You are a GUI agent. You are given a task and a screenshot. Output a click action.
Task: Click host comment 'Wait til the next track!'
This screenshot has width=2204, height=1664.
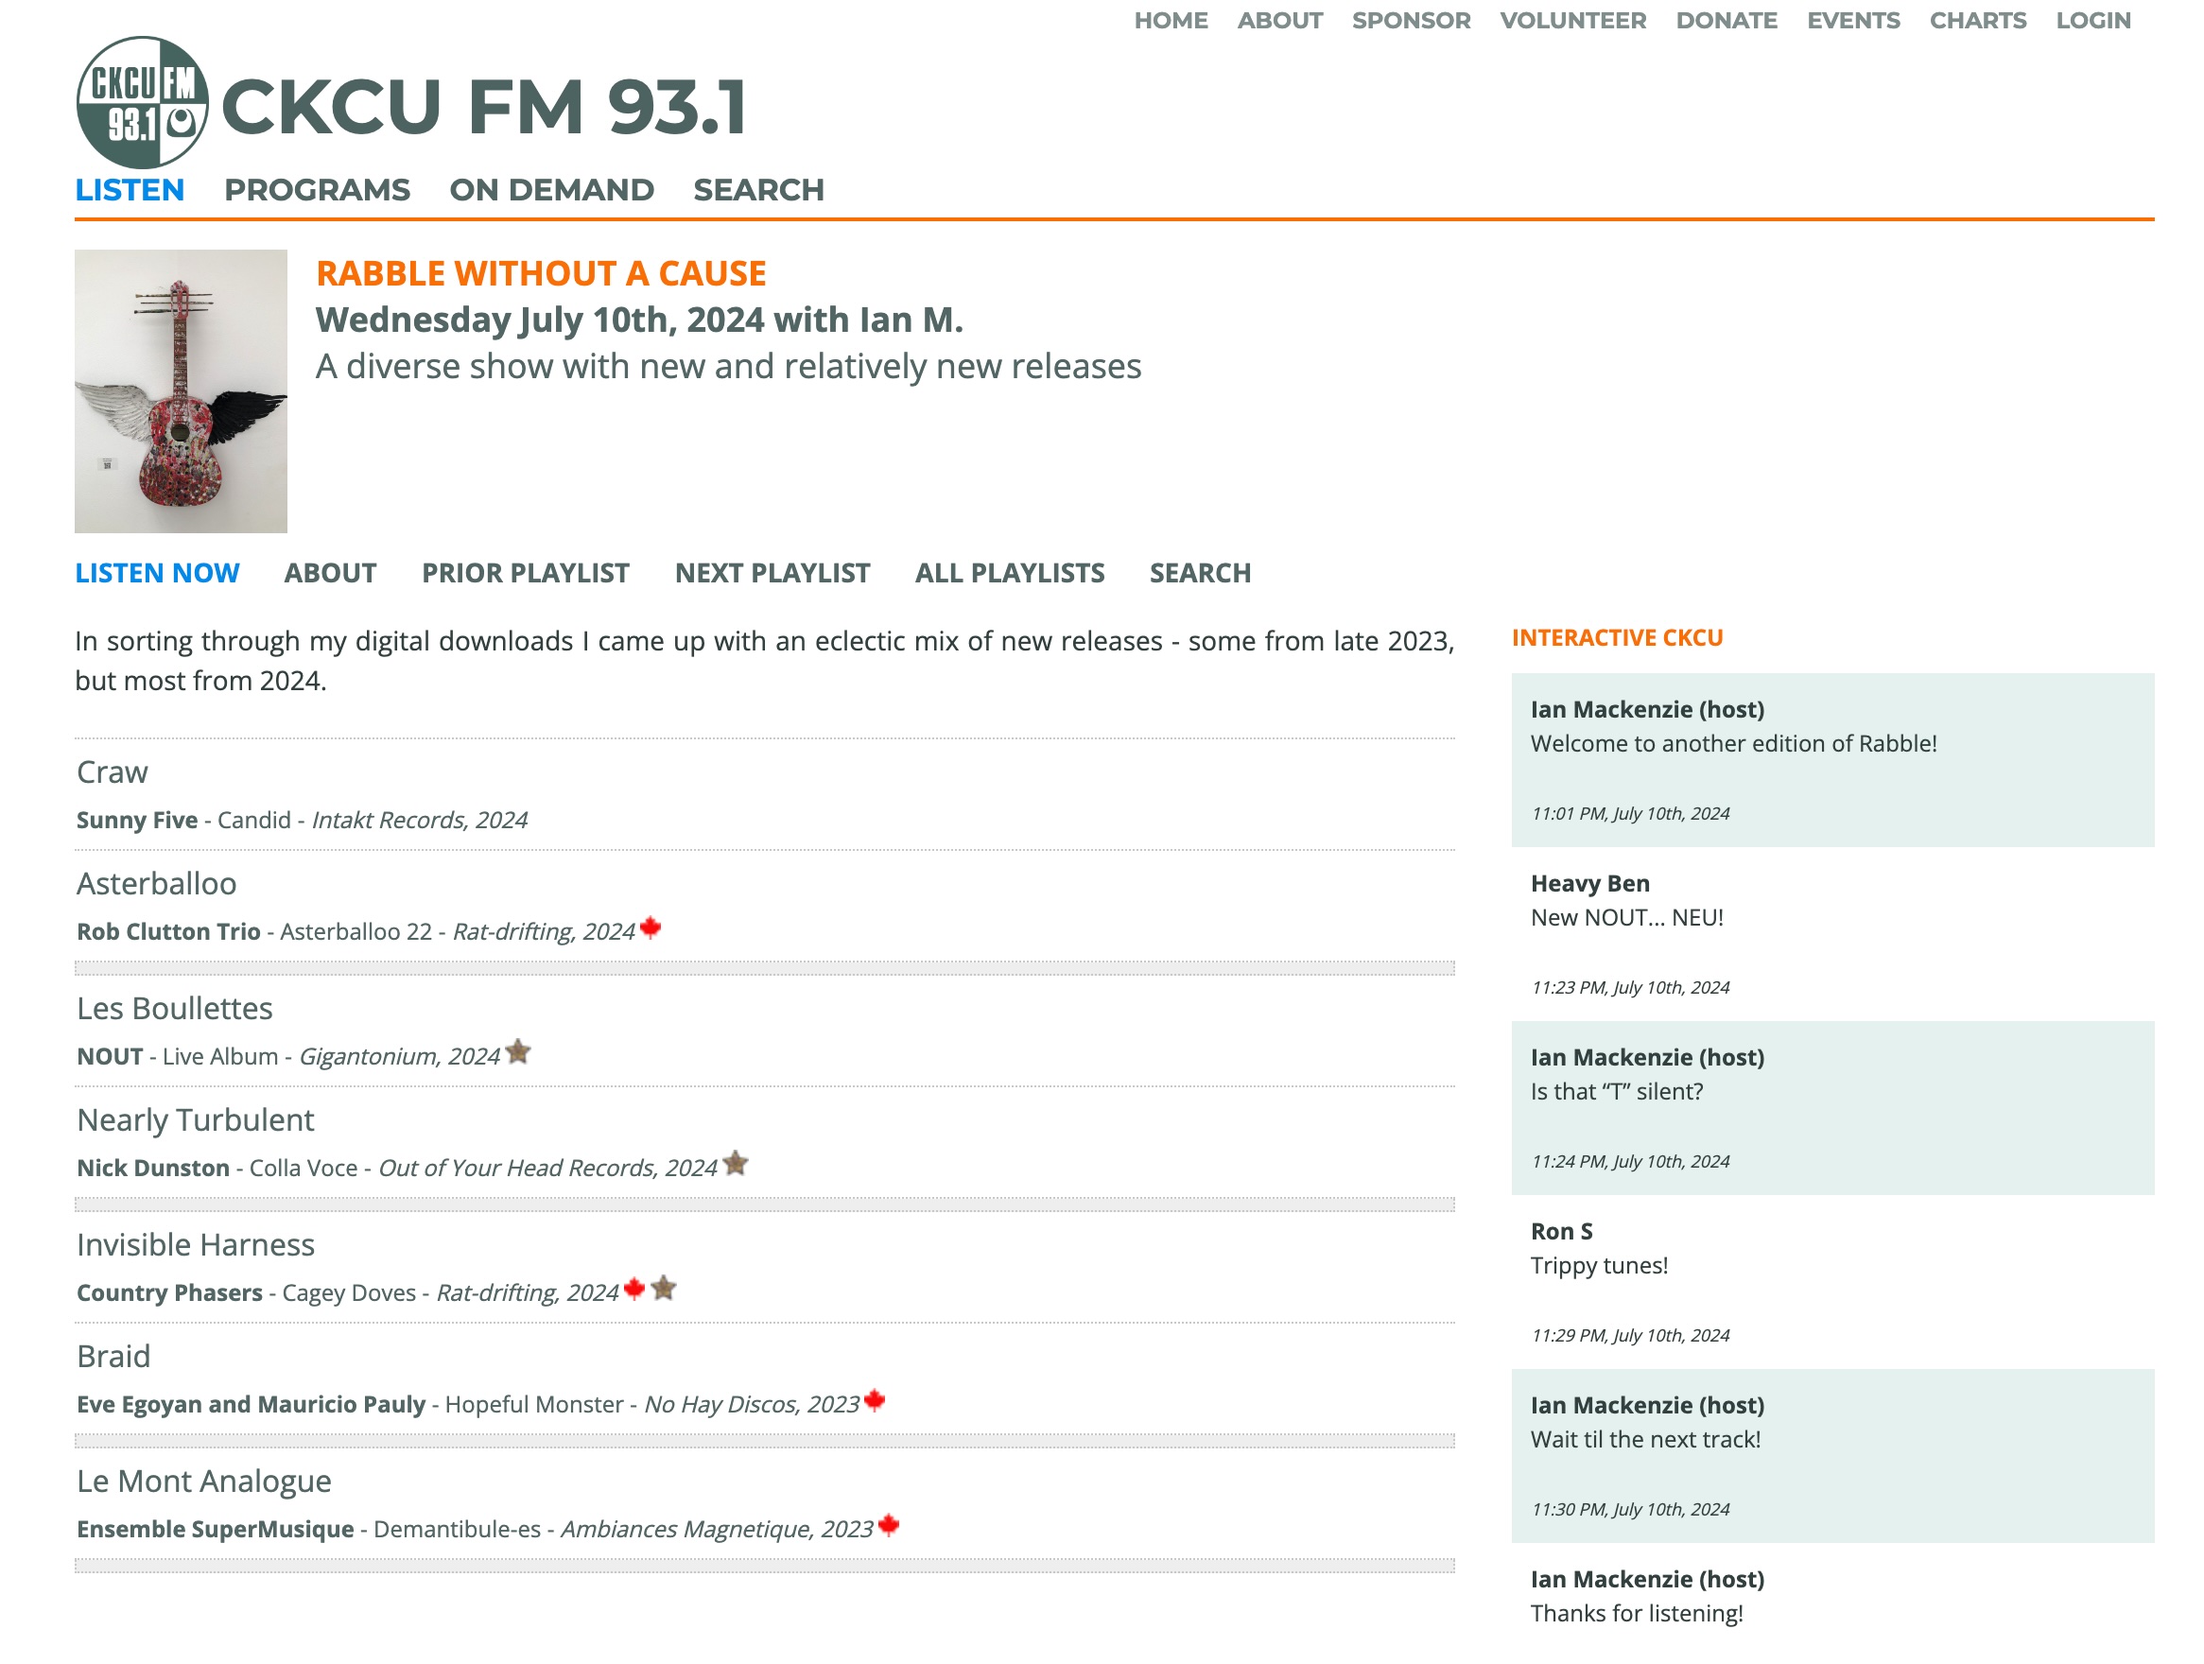(1645, 1439)
